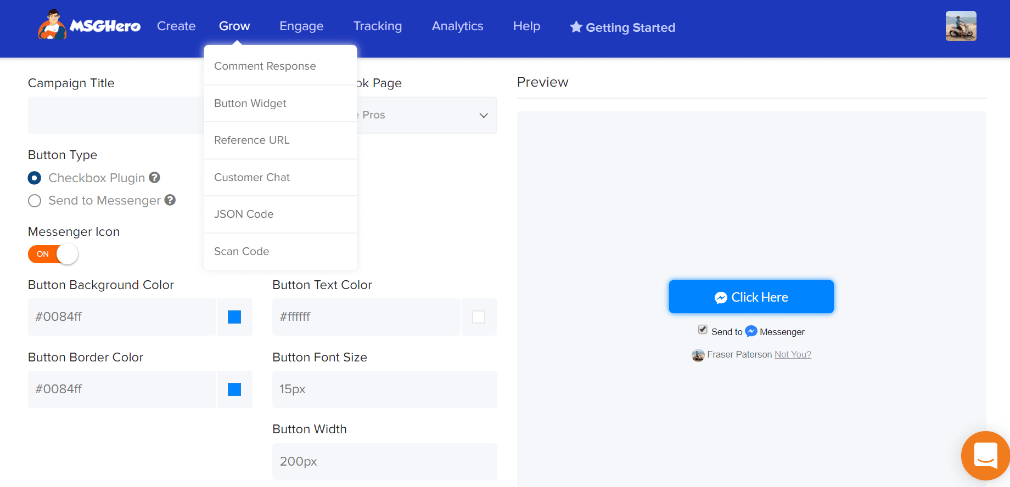
Task: Click the Messenger logo beside Send to
Action: click(751, 331)
